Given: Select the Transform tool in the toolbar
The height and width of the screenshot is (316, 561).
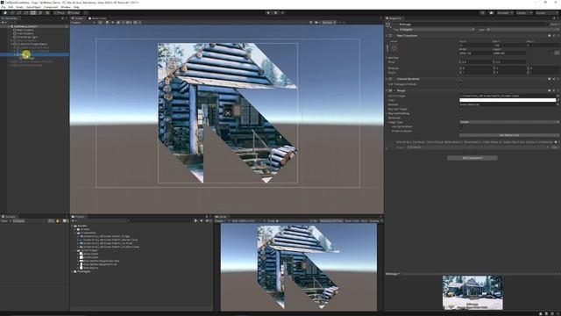Looking at the screenshot, I should [x=39, y=13].
